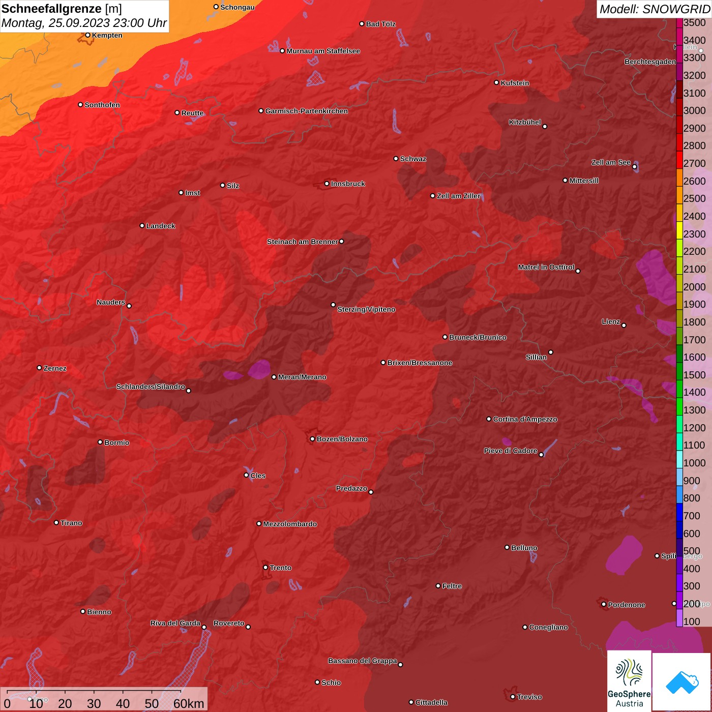Image resolution: width=712 pixels, height=712 pixels.
Task: Click the Schneefallgrenze [m] title
Action: pyautogui.click(x=62, y=9)
